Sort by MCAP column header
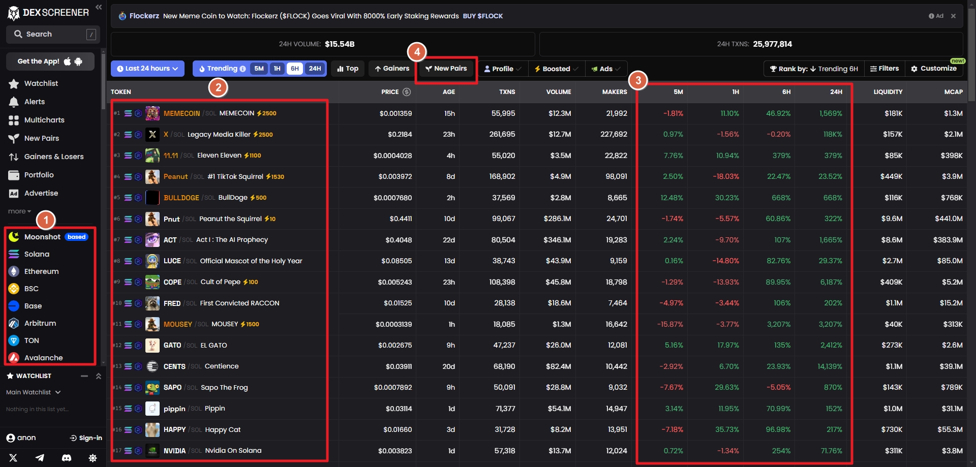 (x=954, y=92)
